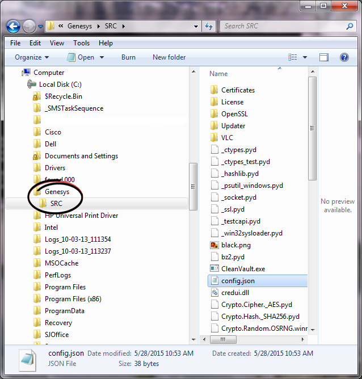Click the Back navigation arrow button
Screen dimensions: 362x379
(x=14, y=26)
